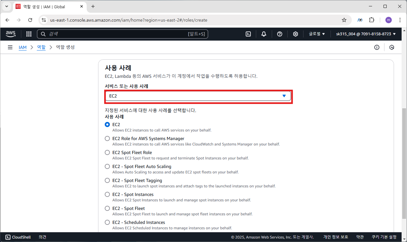
Task: Choose the EC2 - Spot Fleet radio option
Action: (x=107, y=208)
